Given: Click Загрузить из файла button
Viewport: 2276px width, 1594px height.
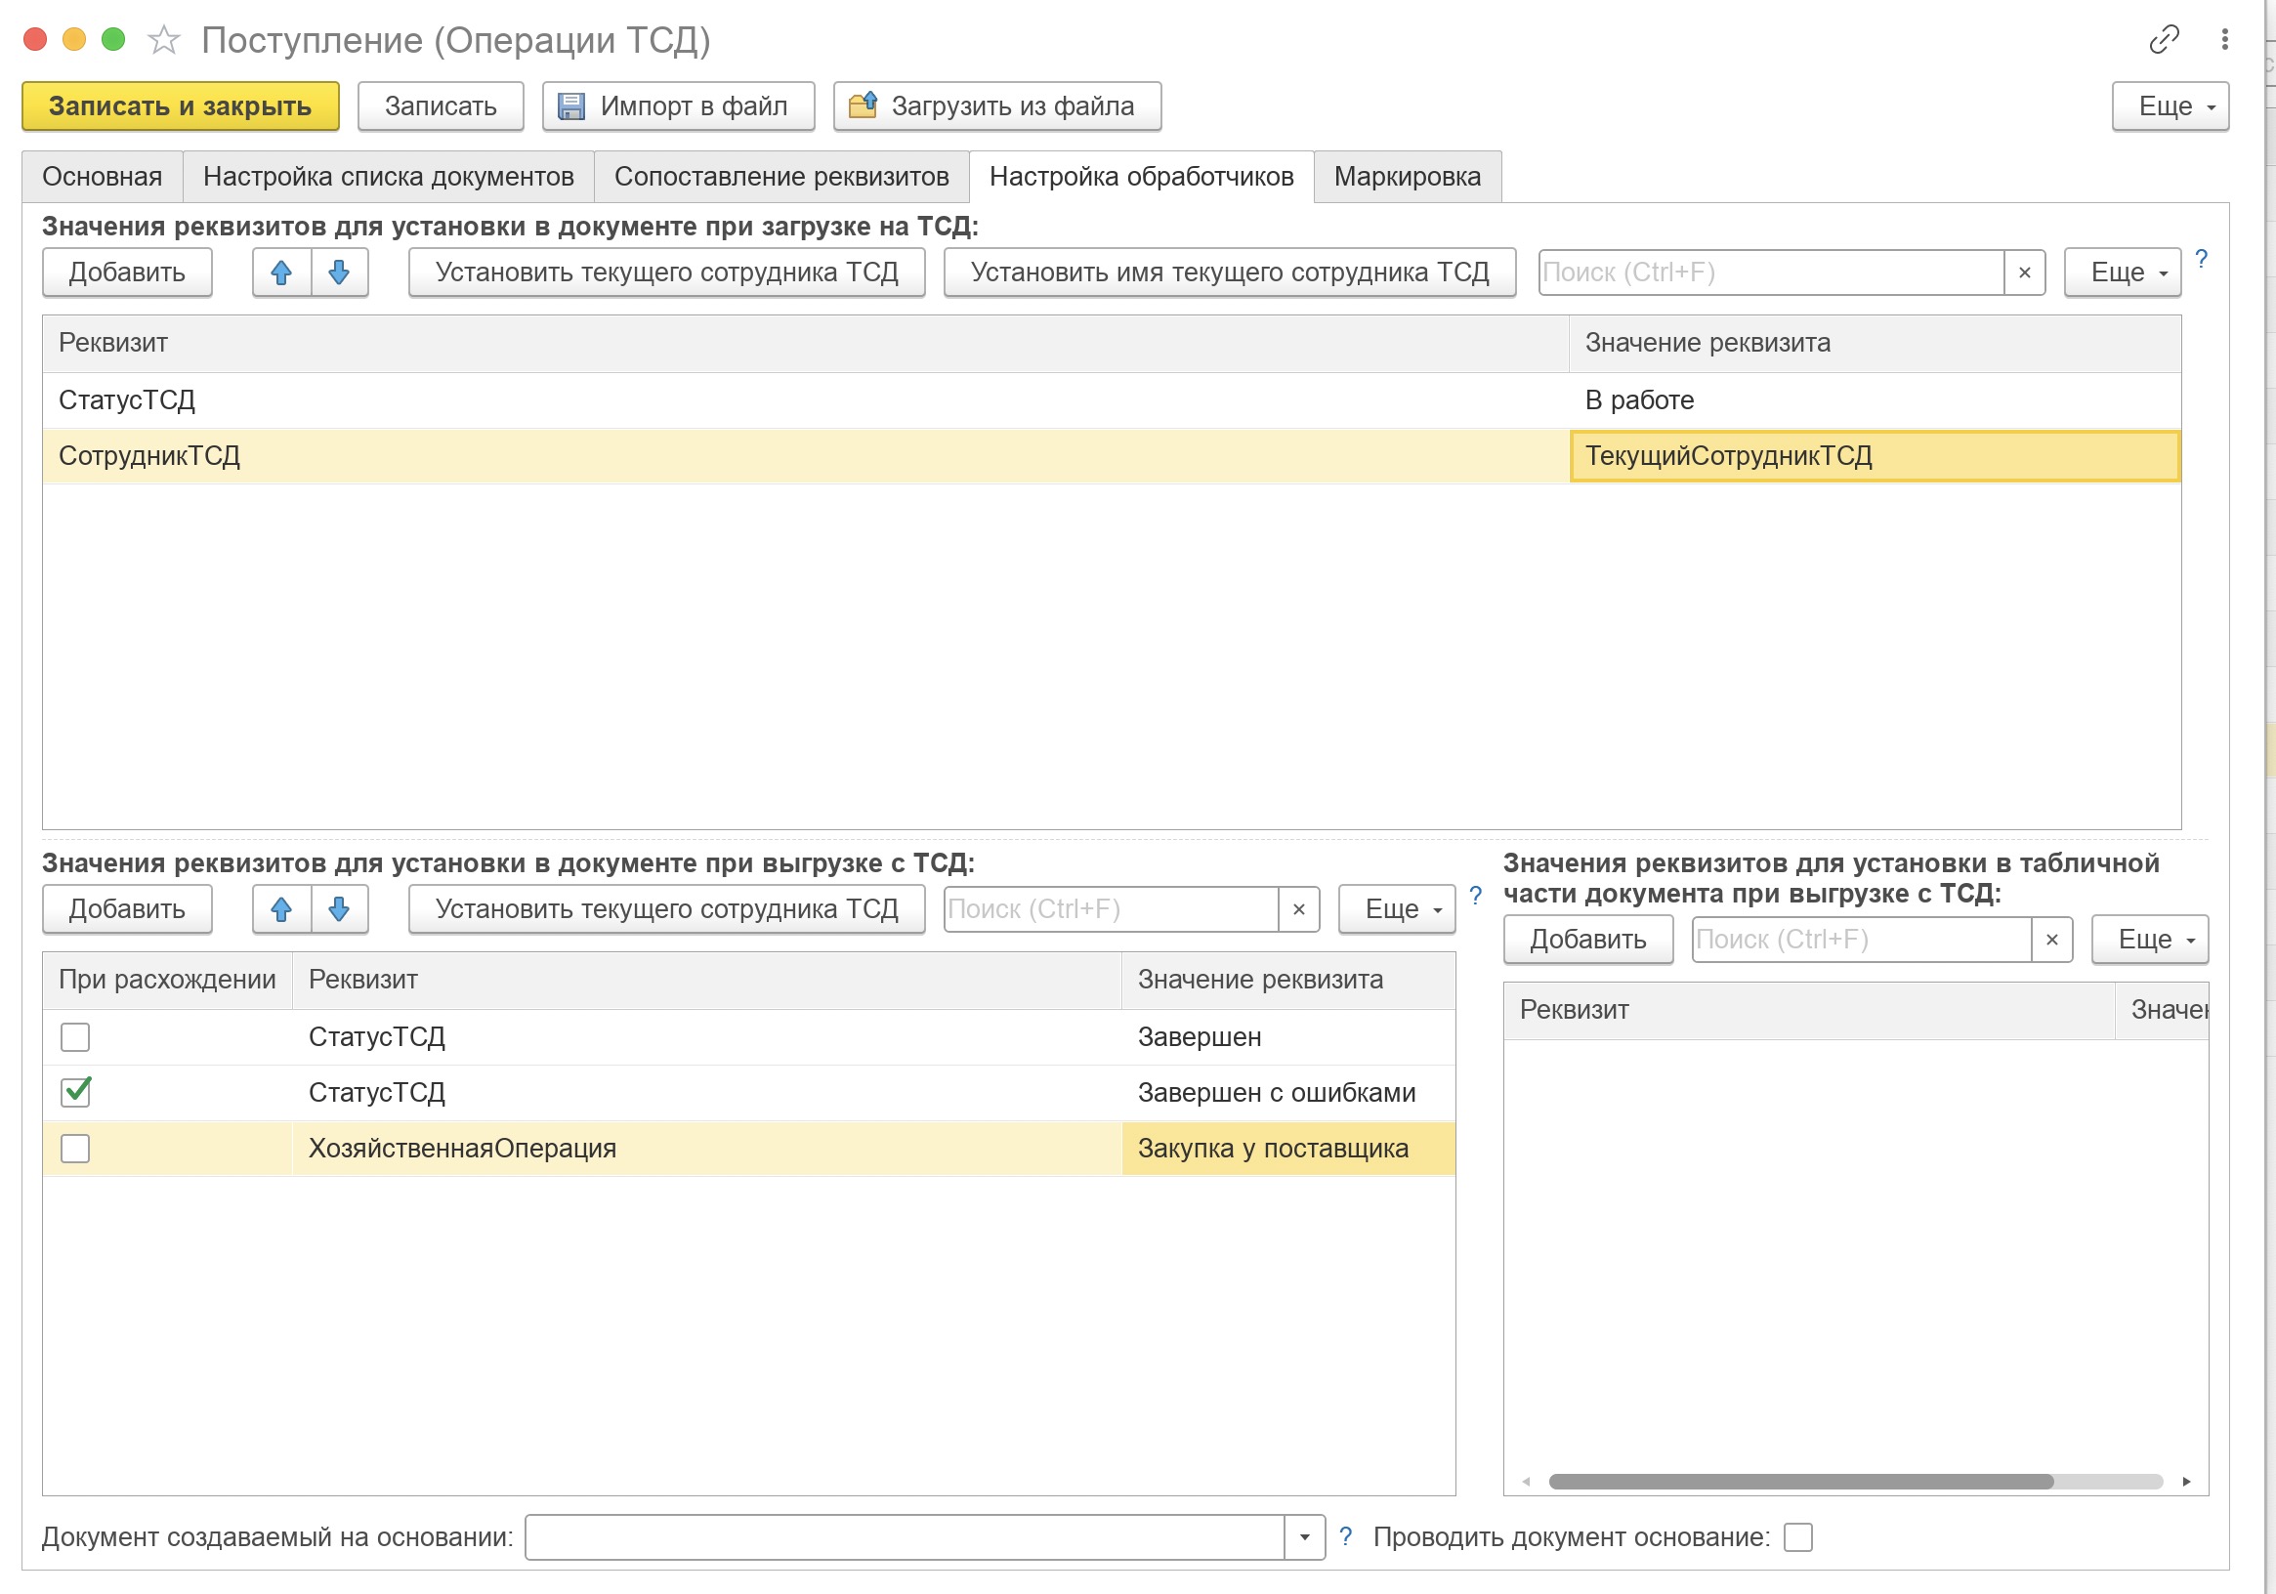Looking at the screenshot, I should 996,106.
